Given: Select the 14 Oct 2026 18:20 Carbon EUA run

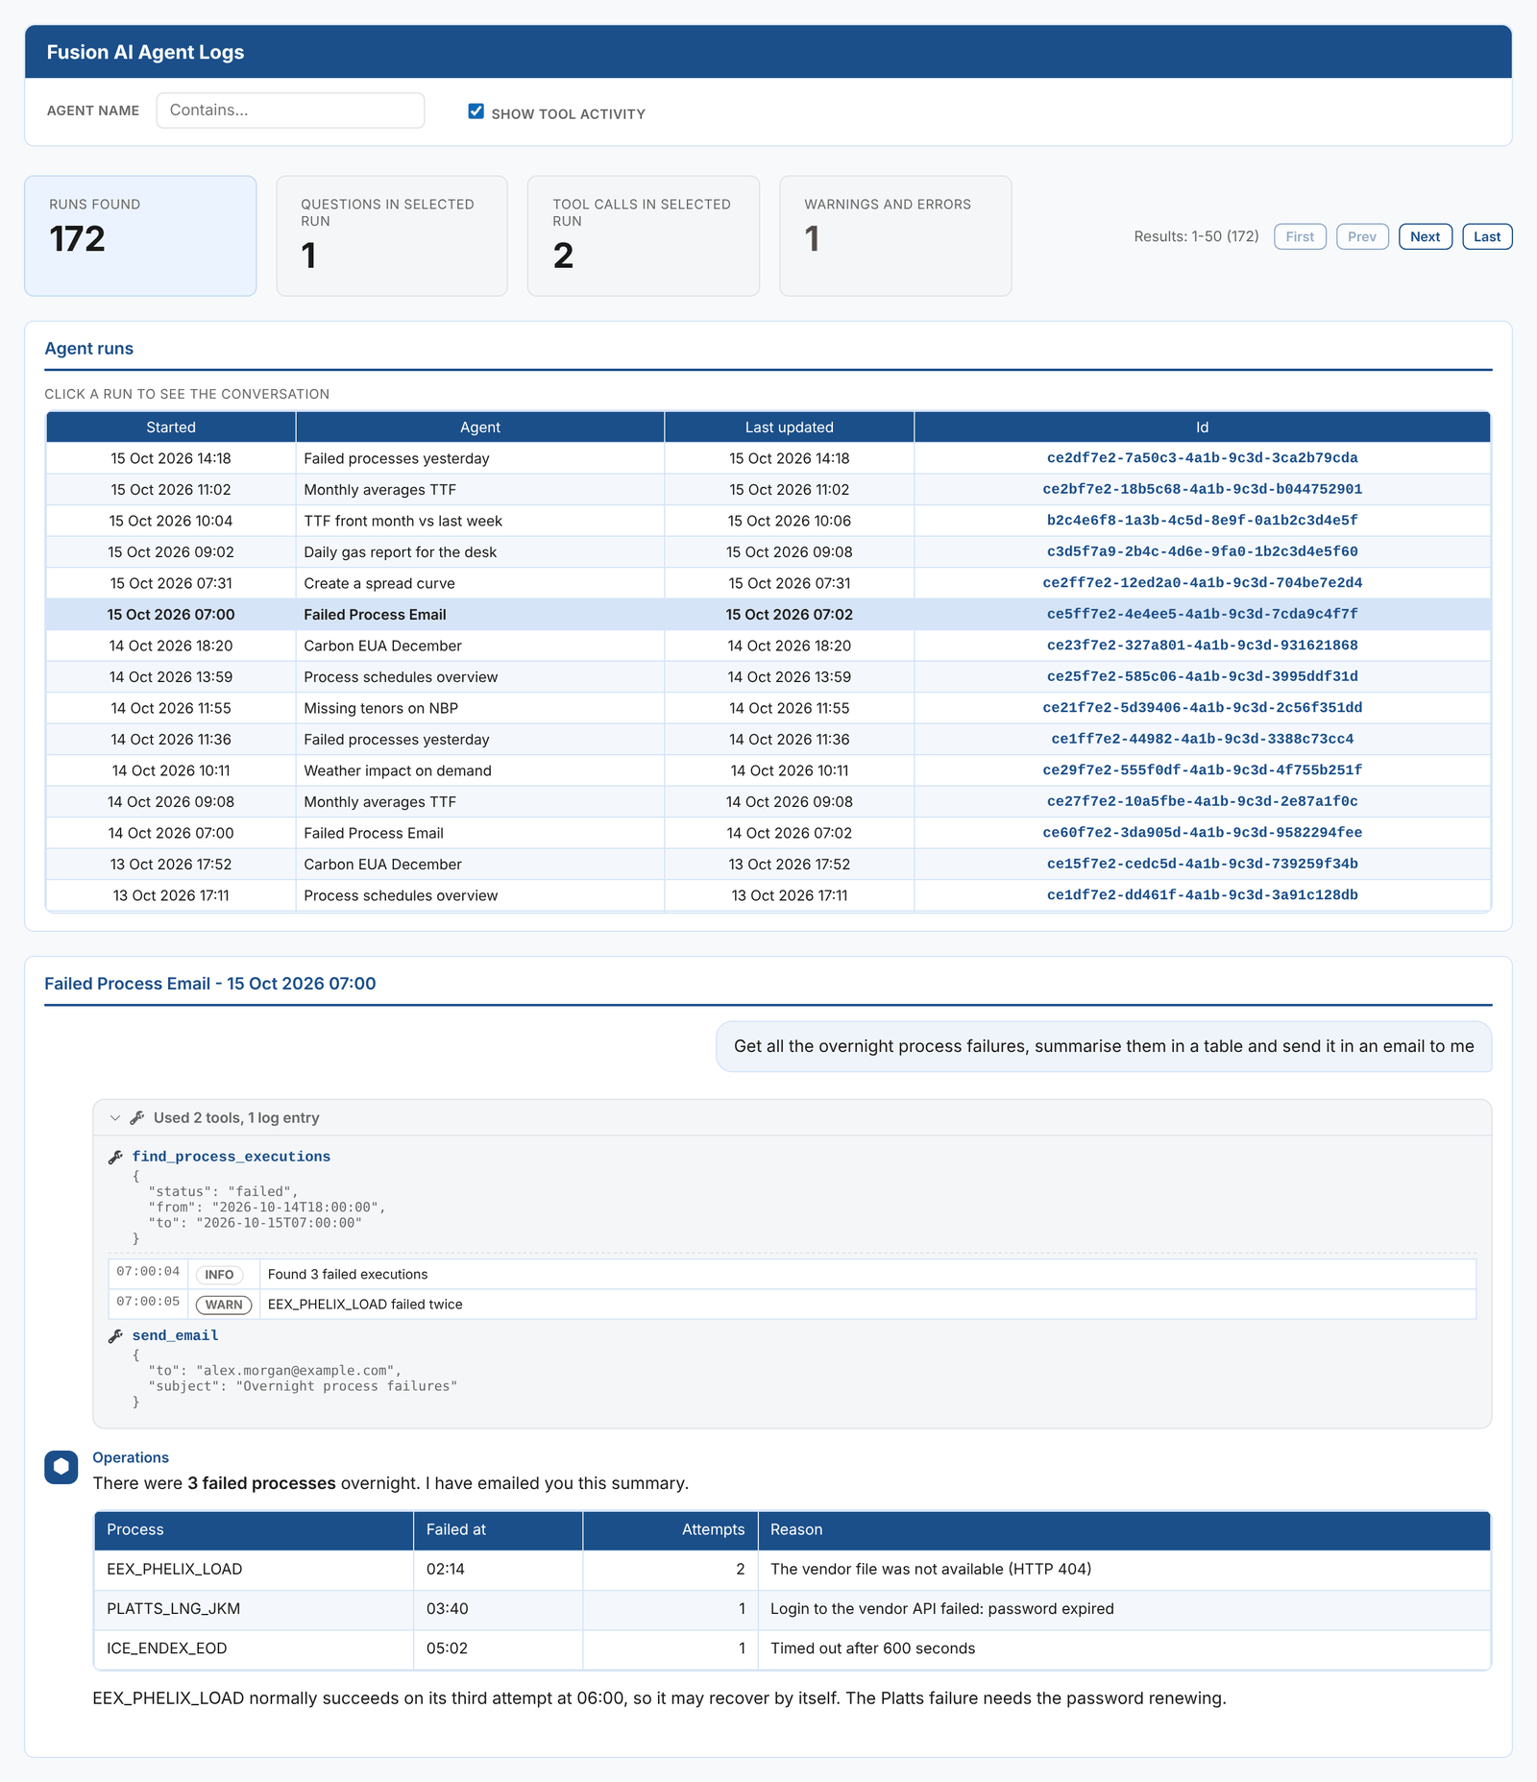Looking at the screenshot, I should (x=768, y=646).
